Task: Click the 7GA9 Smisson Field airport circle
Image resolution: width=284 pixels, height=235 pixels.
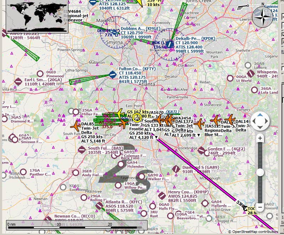Action: 15,140
